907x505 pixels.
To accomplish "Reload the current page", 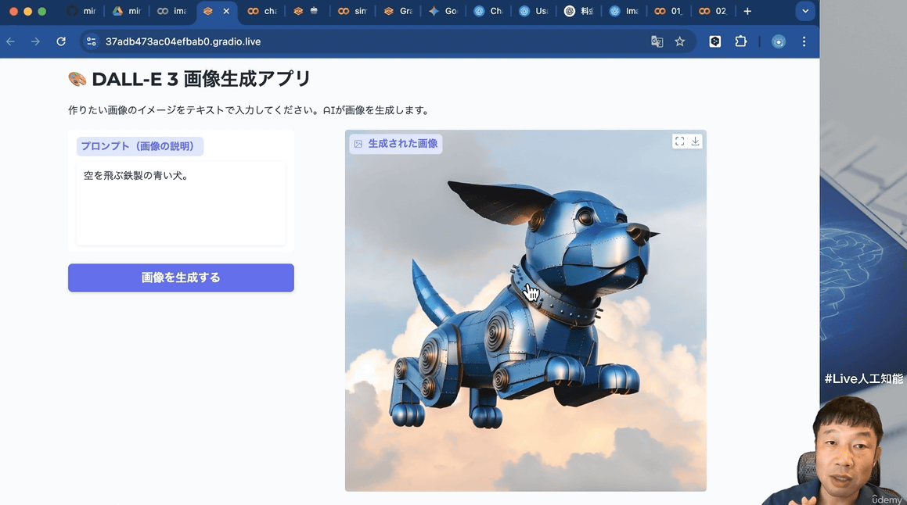I will 61,41.
